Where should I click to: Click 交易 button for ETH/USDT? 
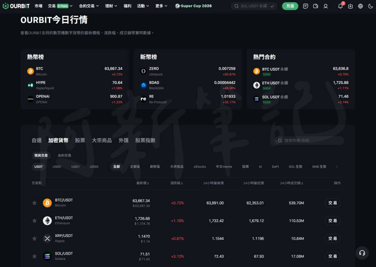pos(333,220)
